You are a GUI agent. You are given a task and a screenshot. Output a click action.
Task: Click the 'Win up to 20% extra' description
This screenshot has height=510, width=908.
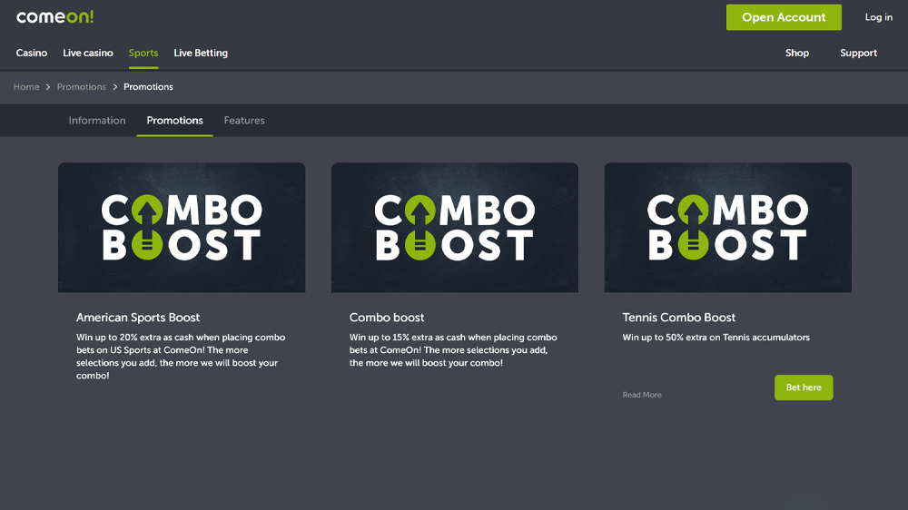[x=181, y=356]
